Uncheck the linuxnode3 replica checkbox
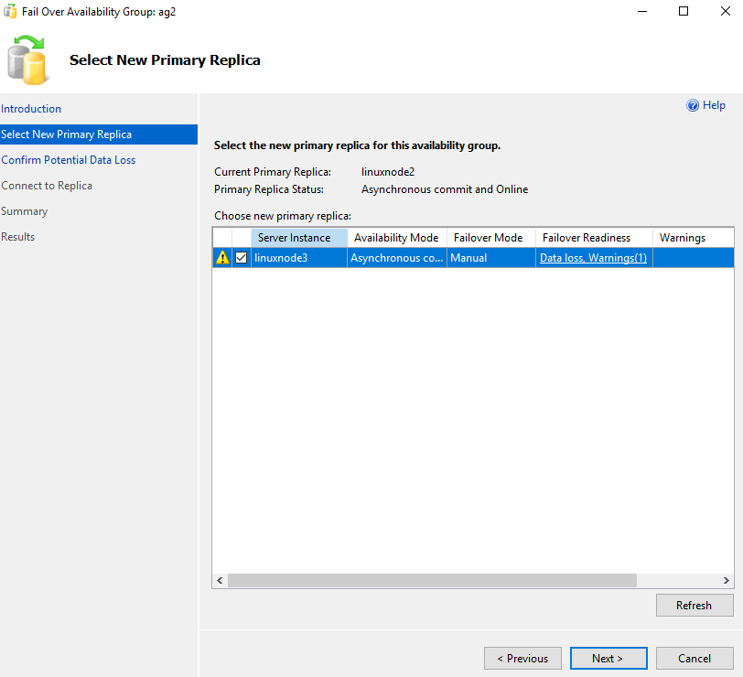743x677 pixels. 242,258
